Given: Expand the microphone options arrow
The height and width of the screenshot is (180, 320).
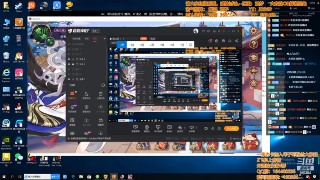Looking at the screenshot, I should [185, 128].
